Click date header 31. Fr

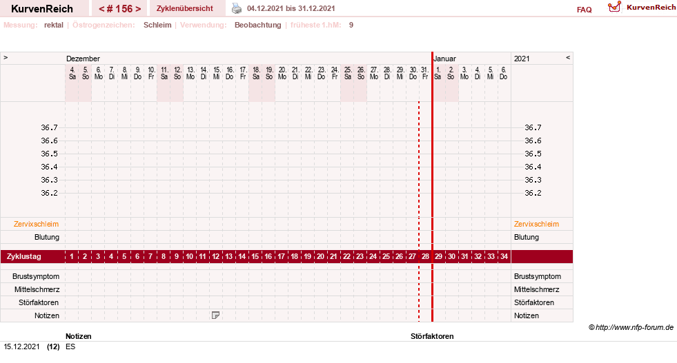coord(425,73)
